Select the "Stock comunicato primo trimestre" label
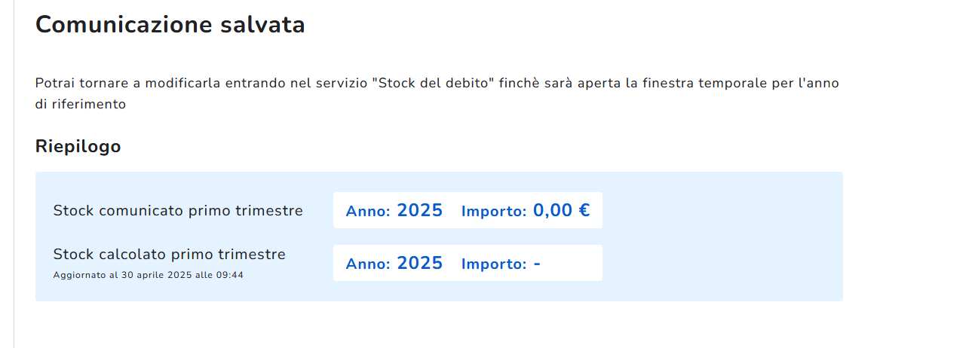Image resolution: width=969 pixels, height=348 pixels. click(x=178, y=211)
